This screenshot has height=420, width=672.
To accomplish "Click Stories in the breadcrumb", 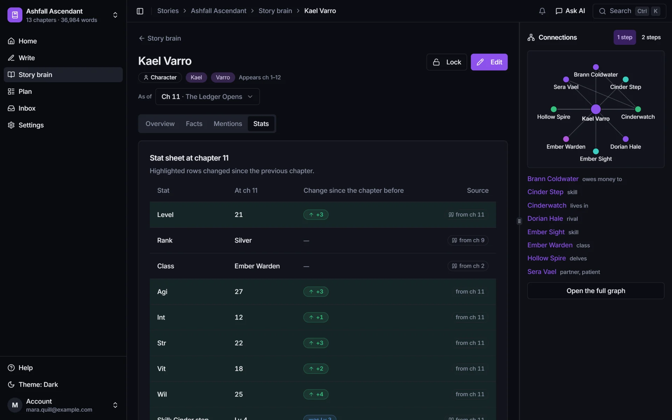I will click(x=168, y=11).
